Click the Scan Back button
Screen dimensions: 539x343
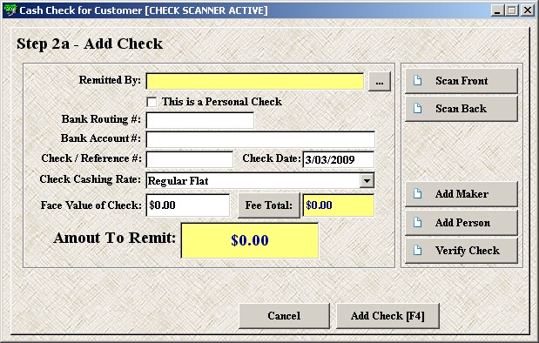462,109
